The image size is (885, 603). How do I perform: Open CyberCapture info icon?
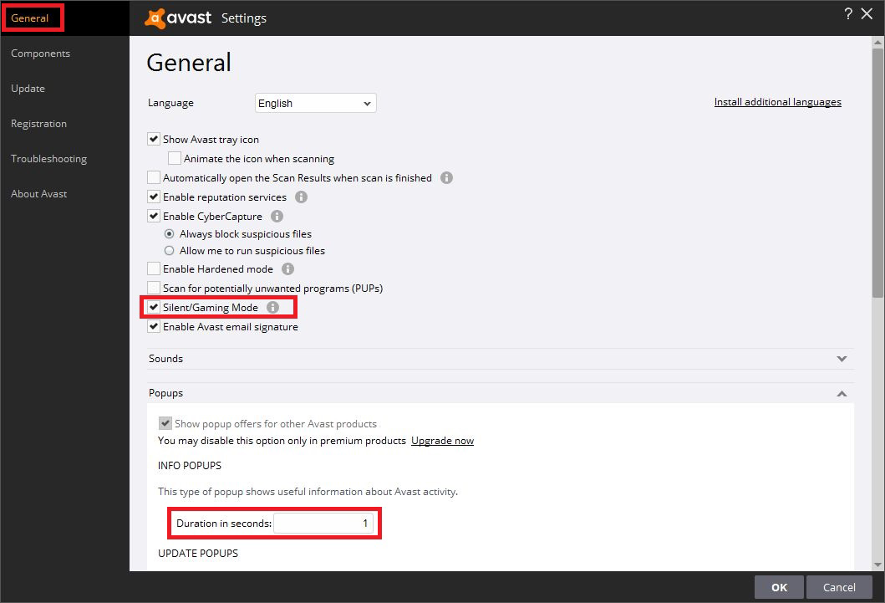277,217
